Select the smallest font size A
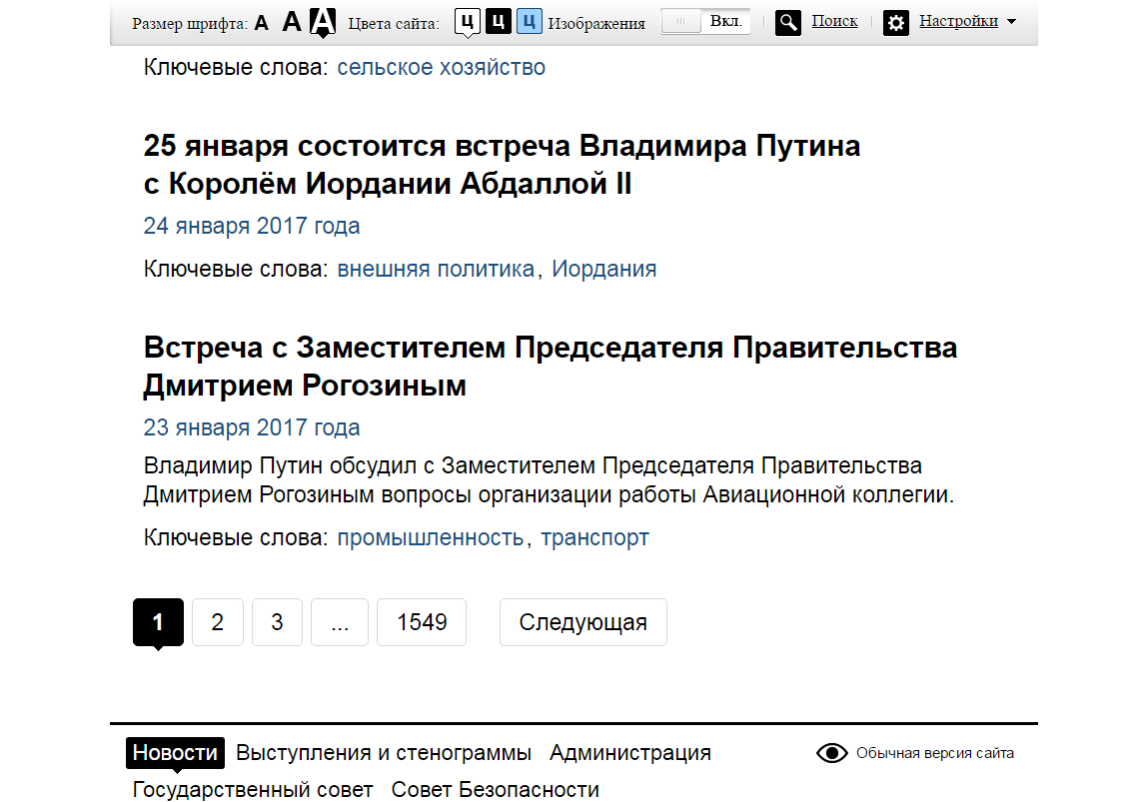 (262, 22)
